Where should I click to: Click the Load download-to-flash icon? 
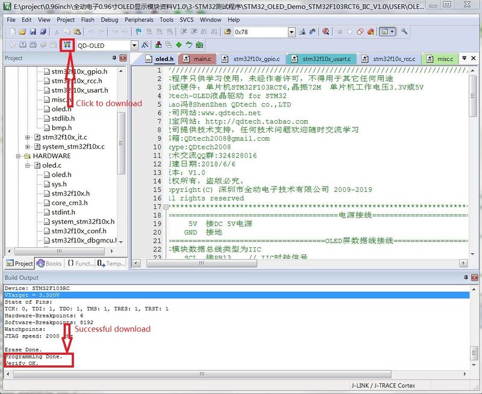tap(67, 45)
